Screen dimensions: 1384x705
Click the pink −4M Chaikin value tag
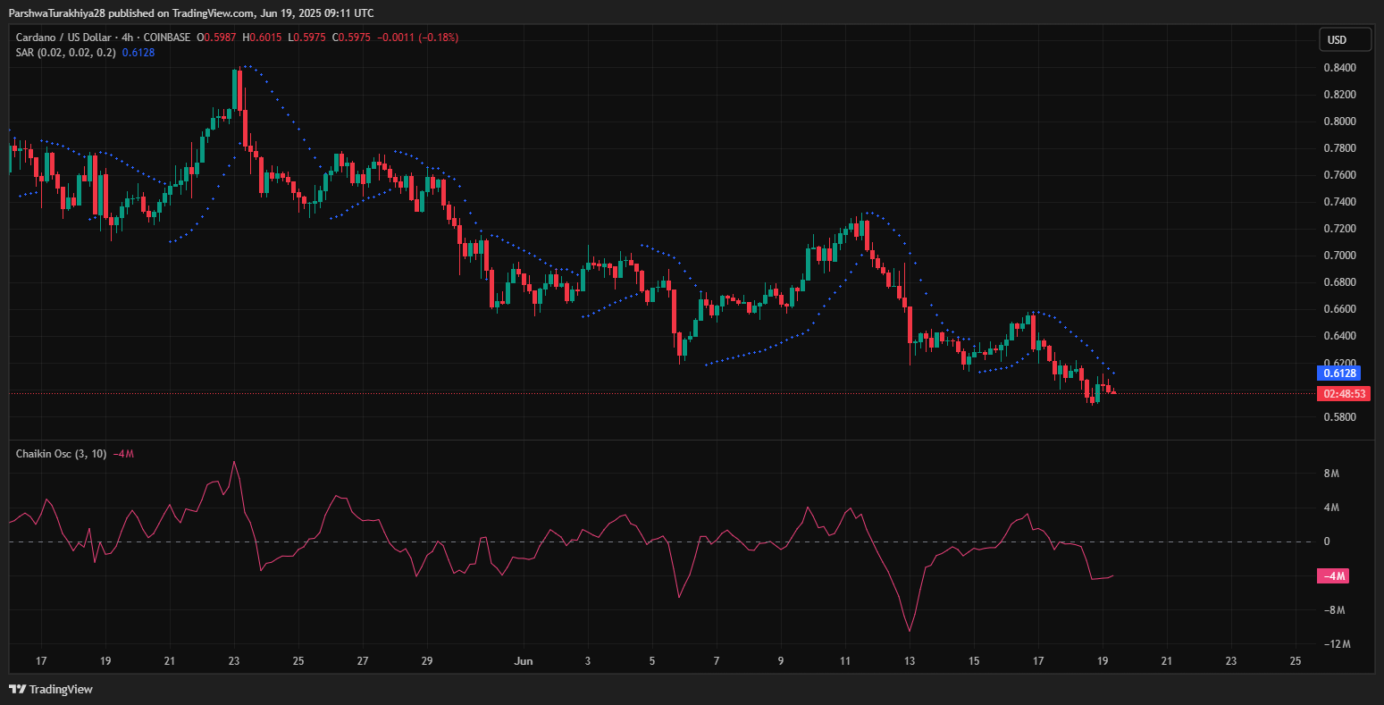click(x=1333, y=576)
